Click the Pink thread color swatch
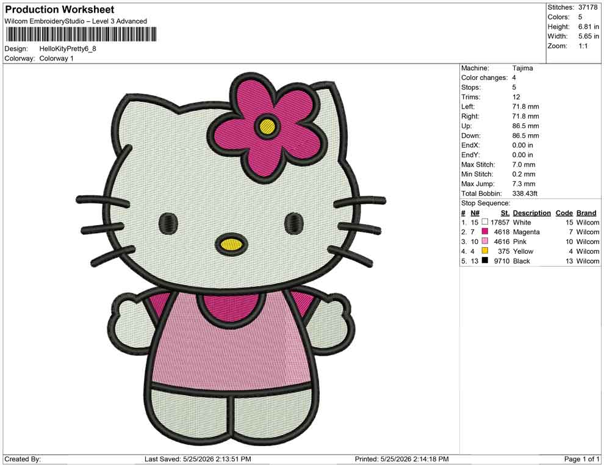This screenshot has width=604, height=465. 485,241
